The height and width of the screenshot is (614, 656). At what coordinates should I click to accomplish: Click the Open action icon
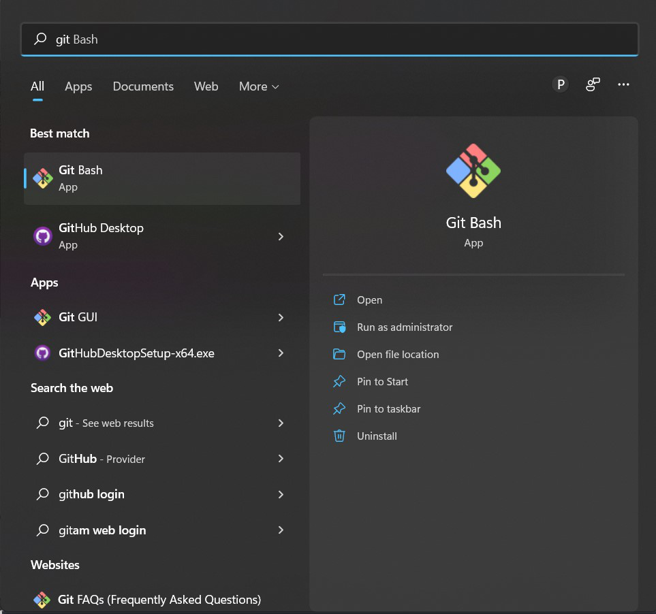tap(339, 300)
